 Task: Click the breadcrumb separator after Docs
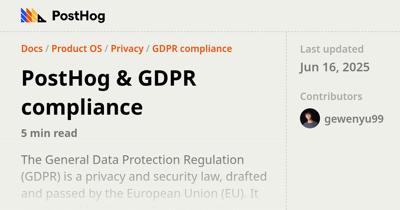(x=47, y=49)
